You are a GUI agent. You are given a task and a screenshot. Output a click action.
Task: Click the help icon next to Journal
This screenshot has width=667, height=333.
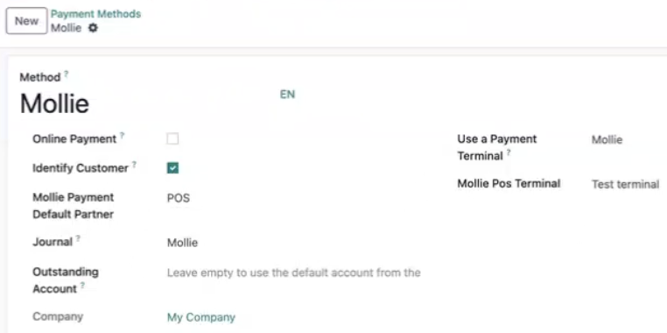78,238
